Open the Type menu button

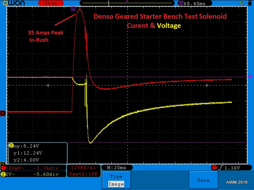click(x=116, y=180)
